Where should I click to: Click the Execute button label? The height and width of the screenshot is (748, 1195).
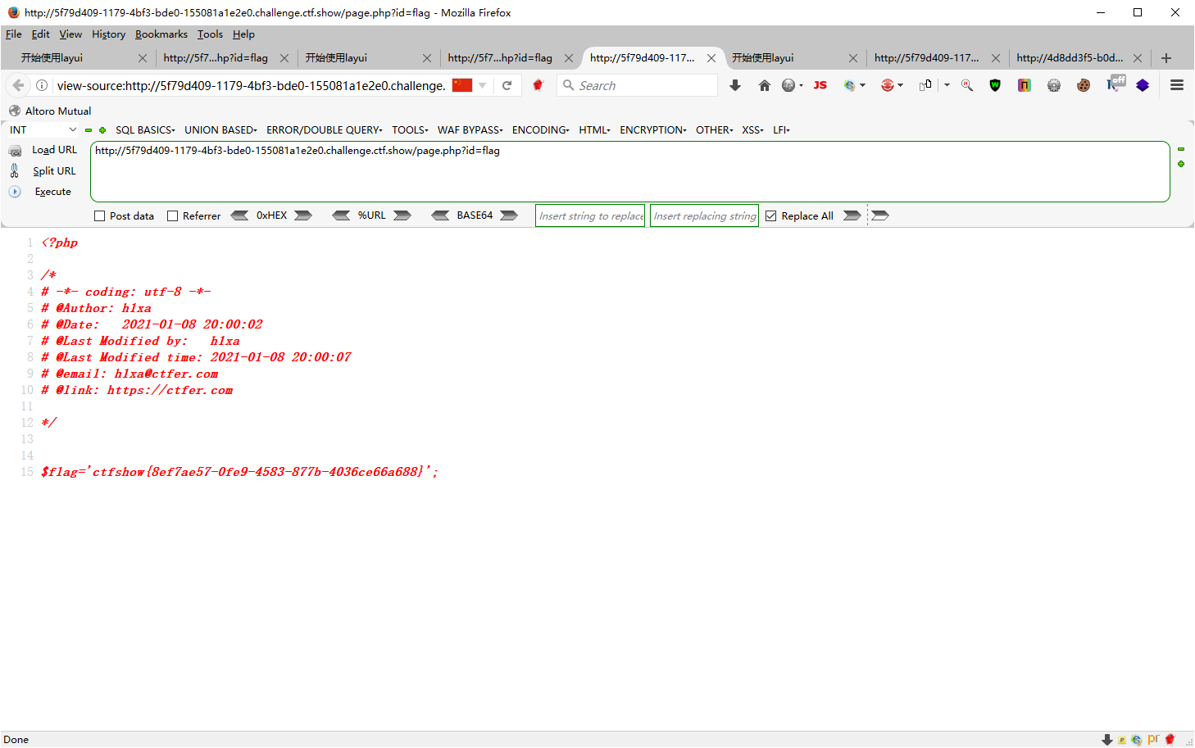coord(53,192)
